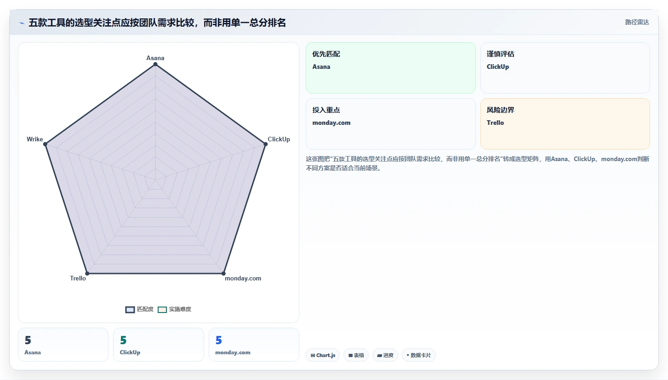Click the Asana axis label on chart
This screenshot has width=668, height=380.
point(155,58)
